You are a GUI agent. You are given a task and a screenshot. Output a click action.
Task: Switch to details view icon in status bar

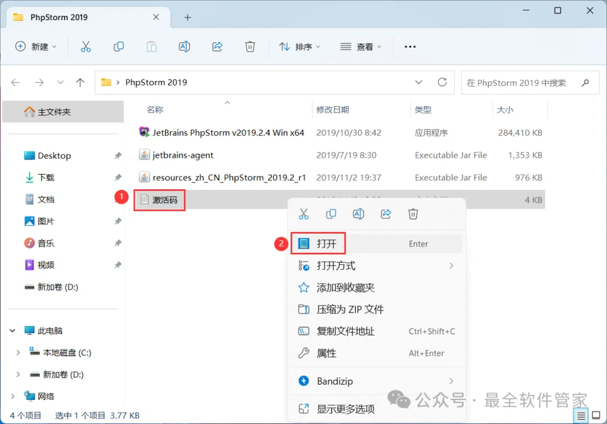tap(581, 416)
